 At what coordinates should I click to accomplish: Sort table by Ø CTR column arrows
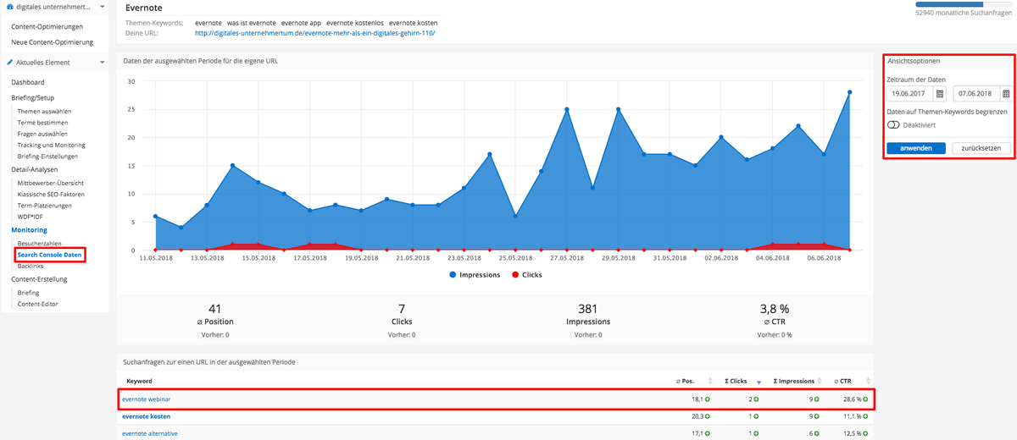point(868,382)
